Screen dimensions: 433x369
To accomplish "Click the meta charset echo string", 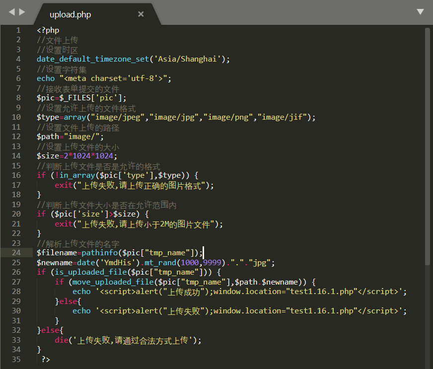I will click(x=114, y=78).
